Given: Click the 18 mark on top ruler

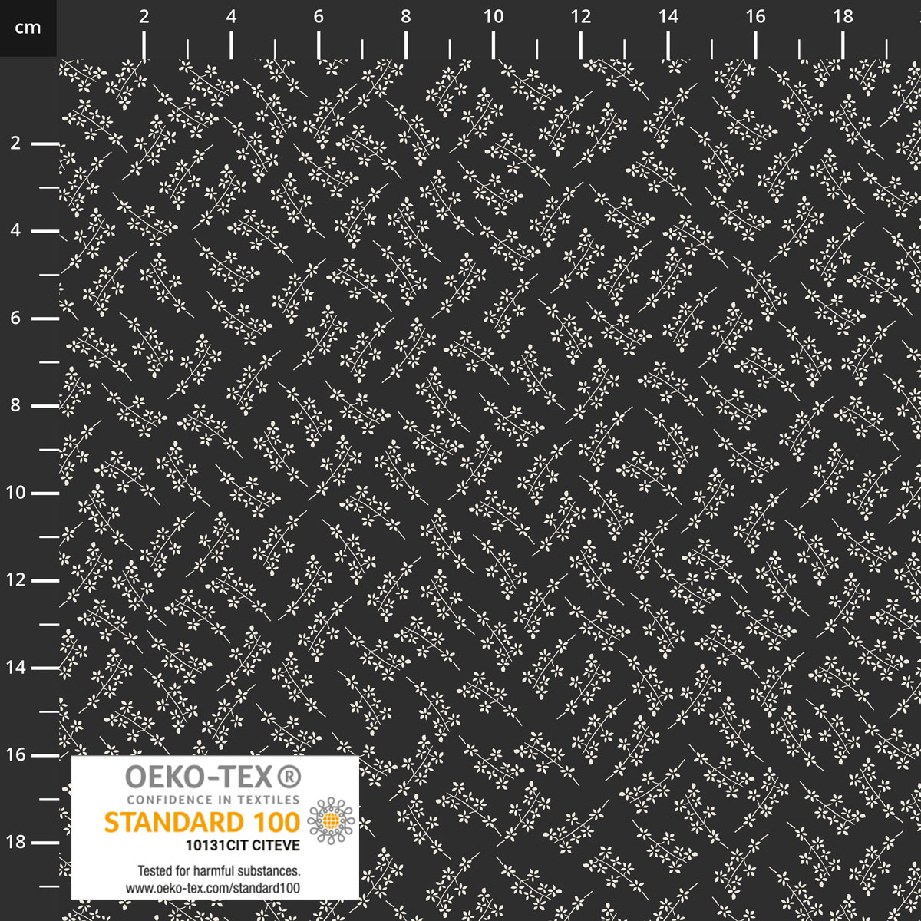Looking at the screenshot, I should (x=843, y=17).
